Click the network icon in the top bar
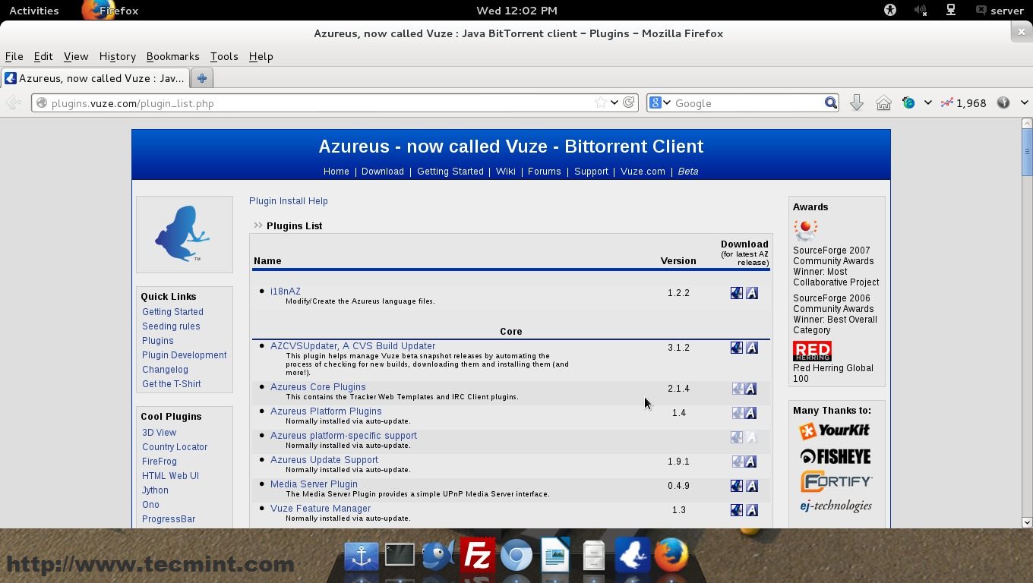1033x583 pixels. tap(950, 11)
